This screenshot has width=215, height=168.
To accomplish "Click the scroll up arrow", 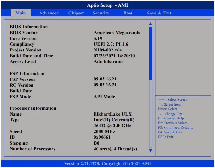I will 150,24.
